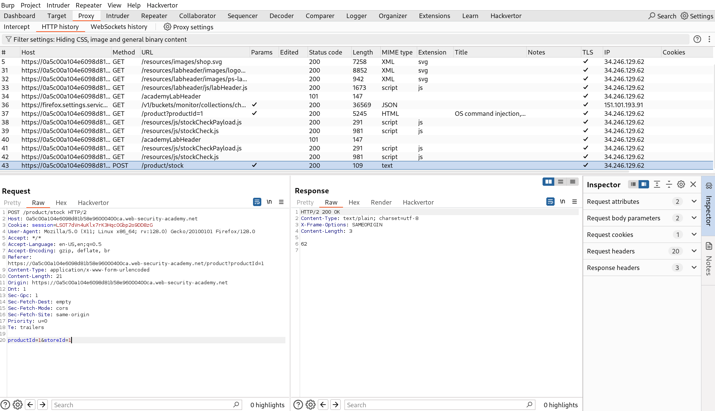The height and width of the screenshot is (411, 715).
Task: Select row 37 /product?productId=1
Action: 357,114
